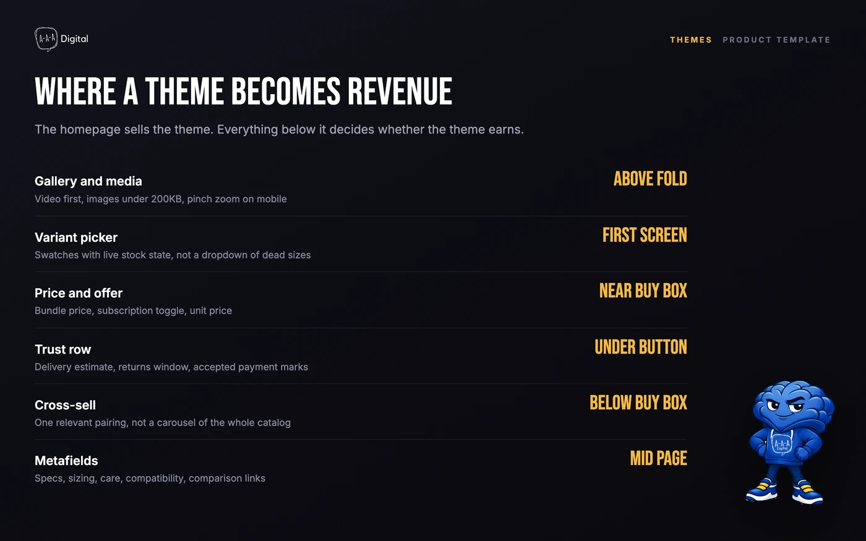Click the A-A-A Digital logo icon

point(46,39)
